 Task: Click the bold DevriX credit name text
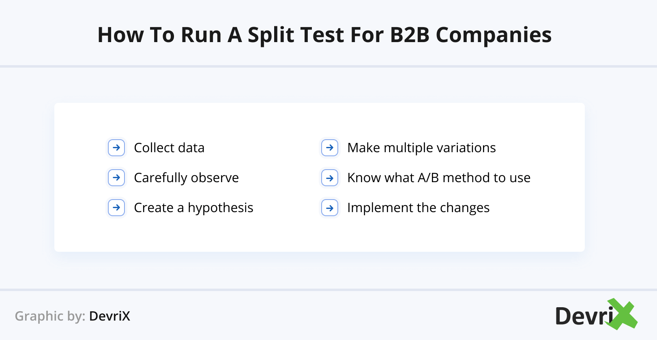[x=109, y=316]
